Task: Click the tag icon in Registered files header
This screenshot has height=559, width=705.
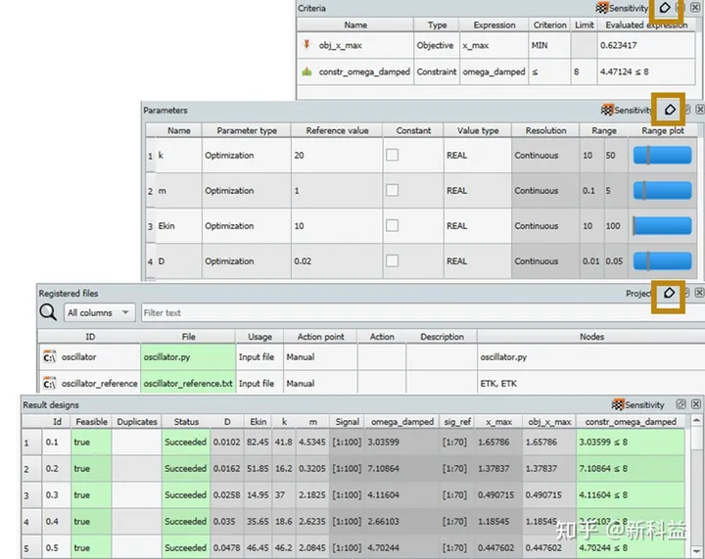Action: coord(669,293)
